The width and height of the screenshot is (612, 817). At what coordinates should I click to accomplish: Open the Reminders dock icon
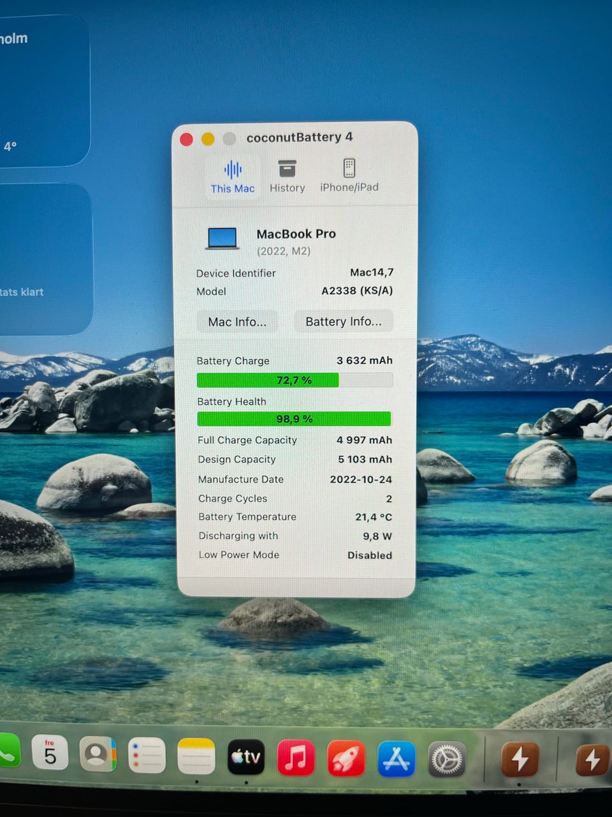point(147,757)
